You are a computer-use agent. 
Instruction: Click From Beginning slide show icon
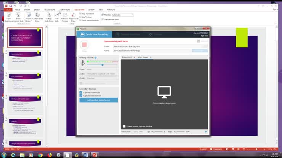pos(8,16)
